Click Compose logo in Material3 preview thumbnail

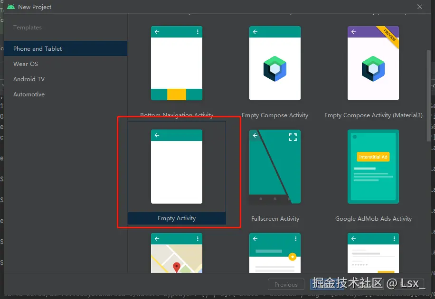373,68
